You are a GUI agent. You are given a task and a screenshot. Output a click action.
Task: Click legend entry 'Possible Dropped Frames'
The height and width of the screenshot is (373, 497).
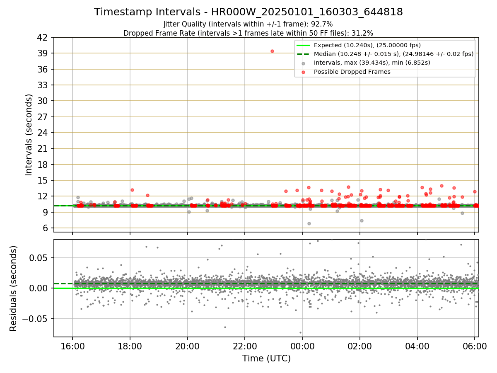[x=352, y=72]
